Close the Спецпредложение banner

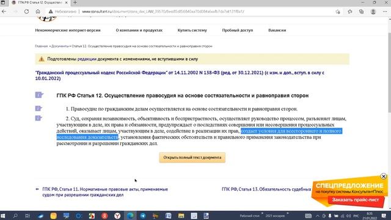tap(384, 177)
